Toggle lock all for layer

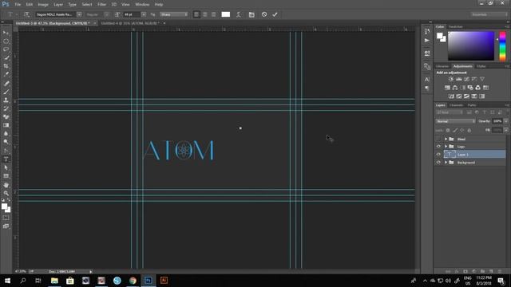pos(469,130)
